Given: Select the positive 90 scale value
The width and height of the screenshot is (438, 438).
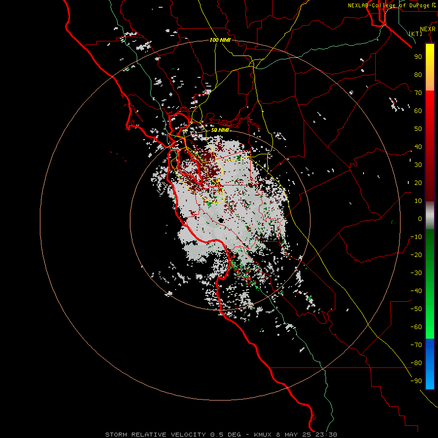Looking at the screenshot, I should click(418, 57).
